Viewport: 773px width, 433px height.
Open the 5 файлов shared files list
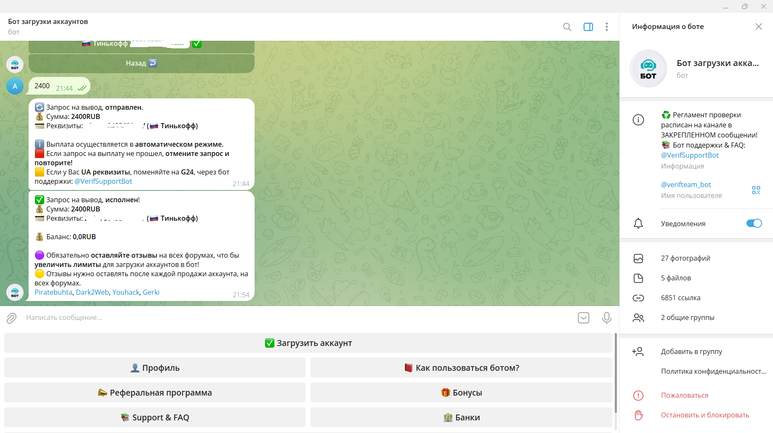tap(675, 278)
